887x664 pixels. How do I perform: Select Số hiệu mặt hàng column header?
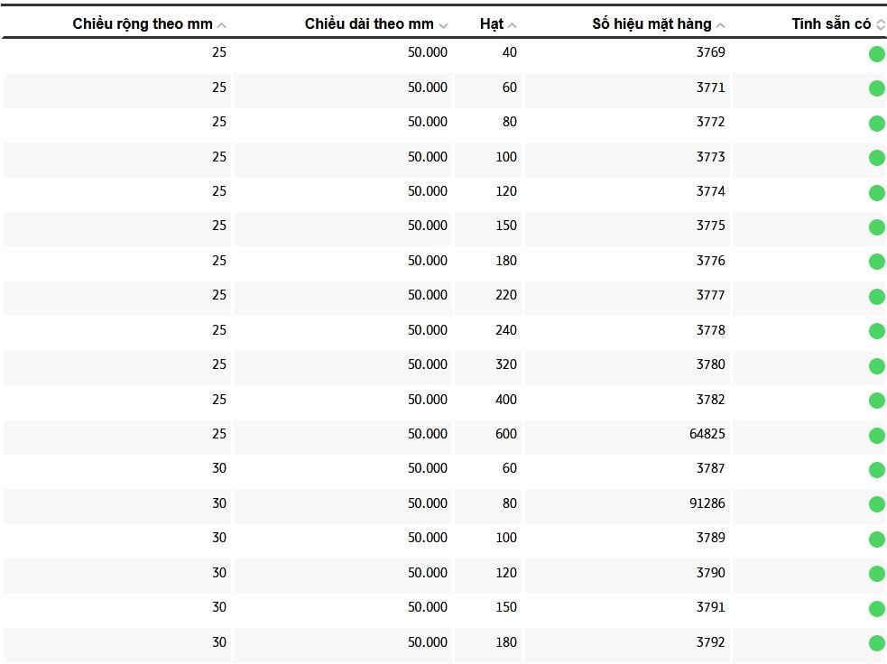(651, 24)
